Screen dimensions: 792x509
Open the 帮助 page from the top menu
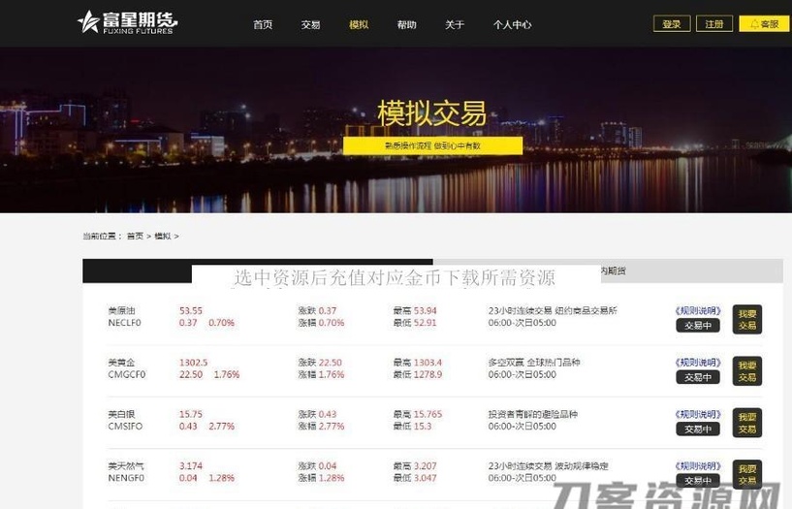[x=407, y=25]
